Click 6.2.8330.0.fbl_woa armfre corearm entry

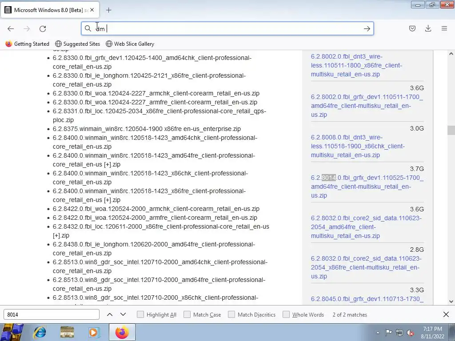click(155, 102)
